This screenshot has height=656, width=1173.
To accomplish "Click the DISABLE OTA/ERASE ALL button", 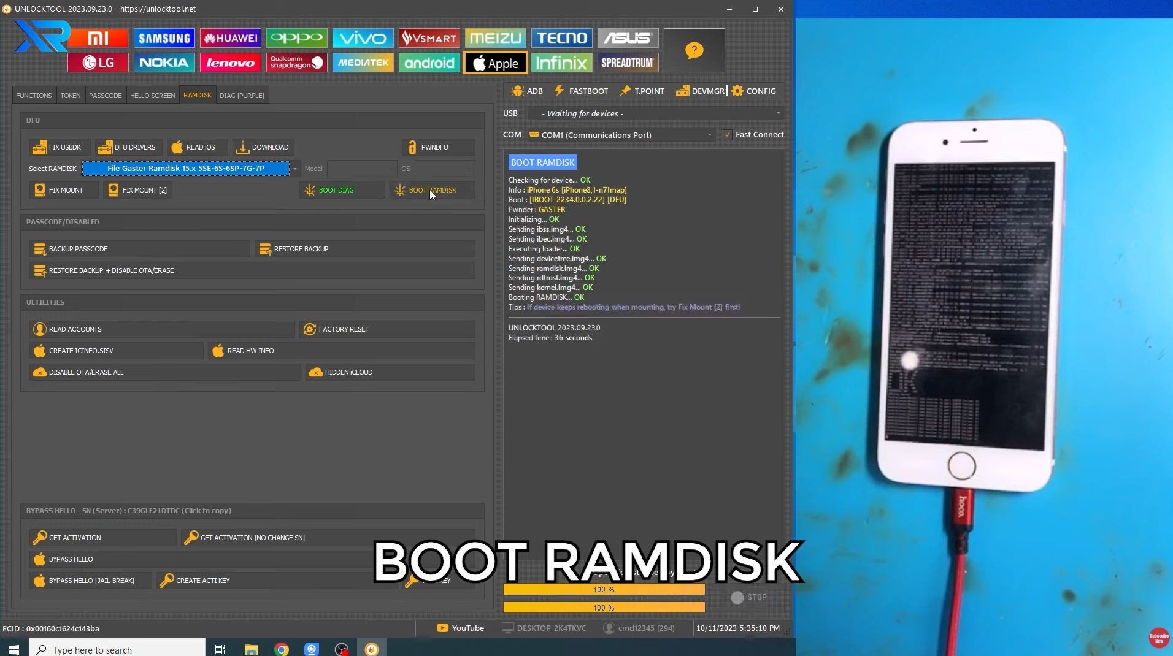I will (165, 372).
